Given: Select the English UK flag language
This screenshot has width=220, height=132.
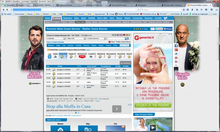Looking at the screenshot, I should click(118, 35).
